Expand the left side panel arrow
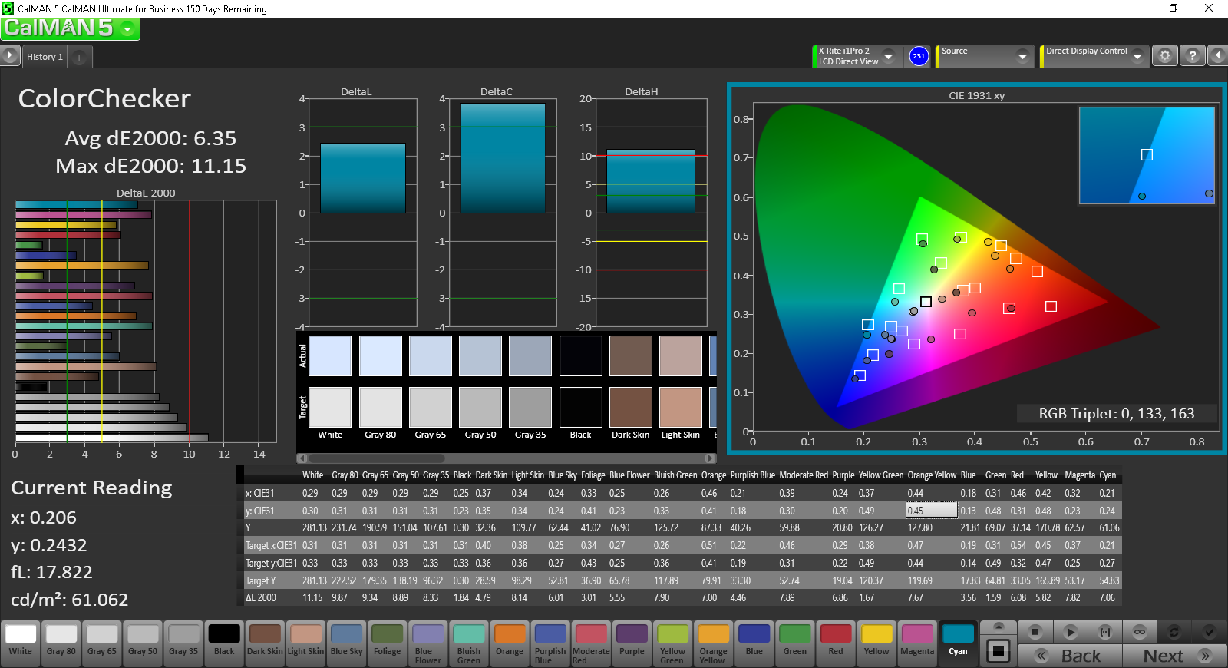This screenshot has width=1228, height=668. point(9,55)
